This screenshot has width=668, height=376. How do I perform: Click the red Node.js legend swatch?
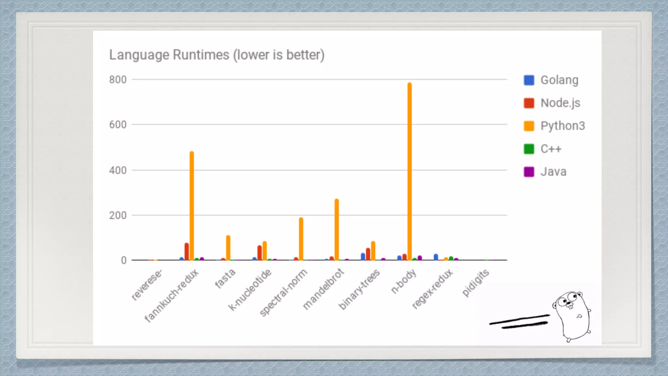pos(529,103)
